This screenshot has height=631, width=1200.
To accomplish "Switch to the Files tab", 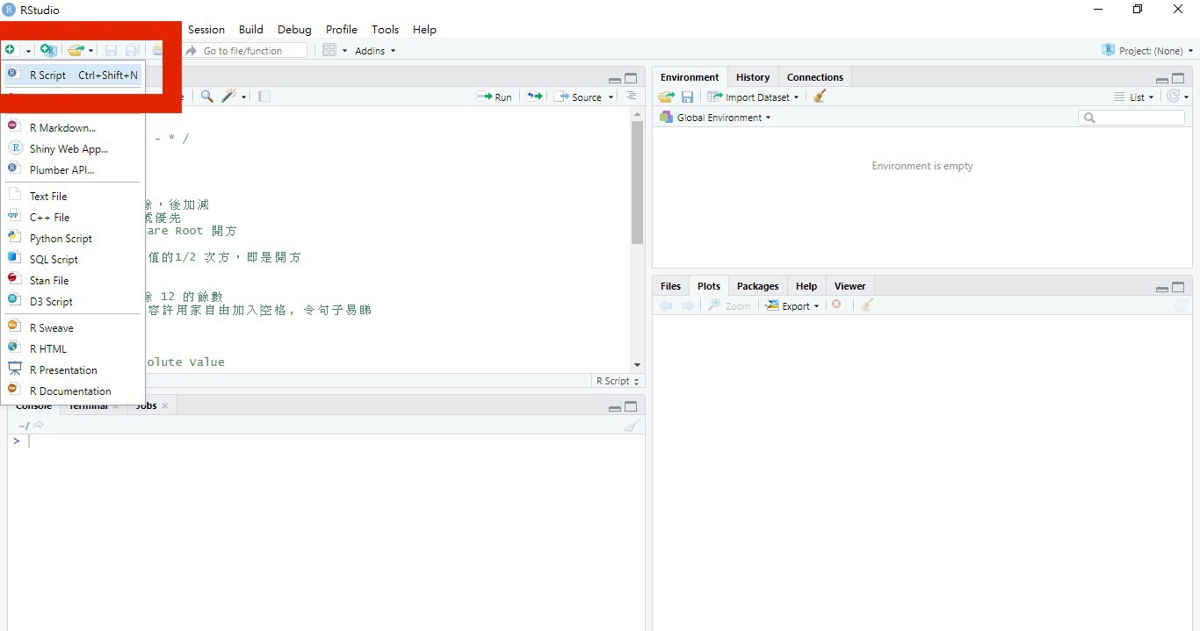I will [670, 286].
